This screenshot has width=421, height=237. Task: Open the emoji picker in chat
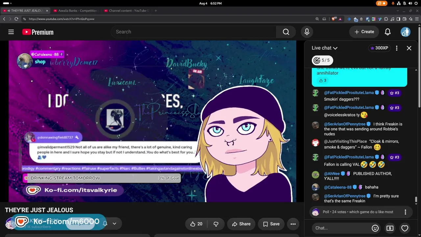[375, 228]
